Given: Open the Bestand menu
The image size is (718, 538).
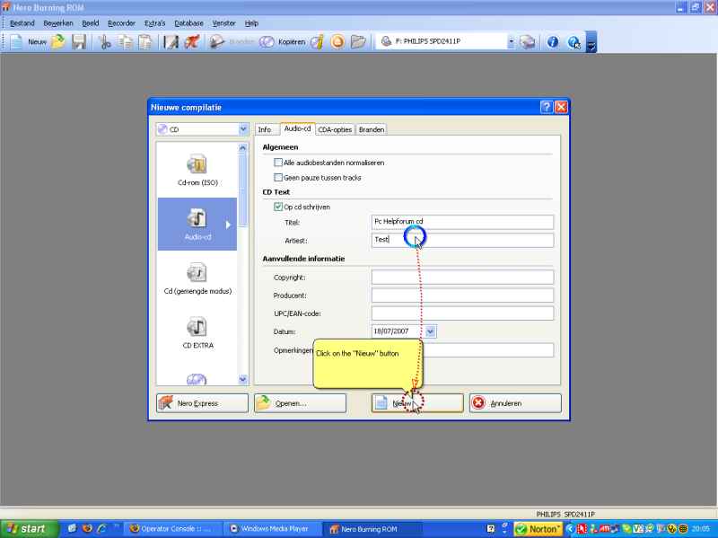Looking at the screenshot, I should coord(22,23).
